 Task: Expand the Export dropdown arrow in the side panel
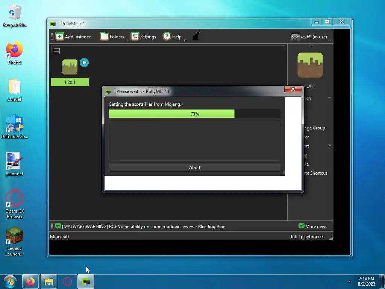pyautogui.click(x=329, y=146)
